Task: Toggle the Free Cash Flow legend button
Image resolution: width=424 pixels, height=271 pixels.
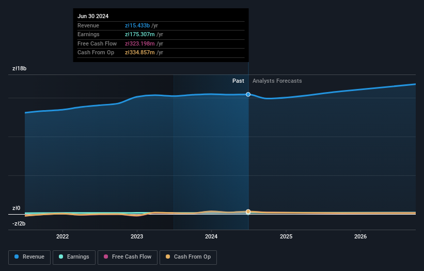Action: tap(128, 257)
